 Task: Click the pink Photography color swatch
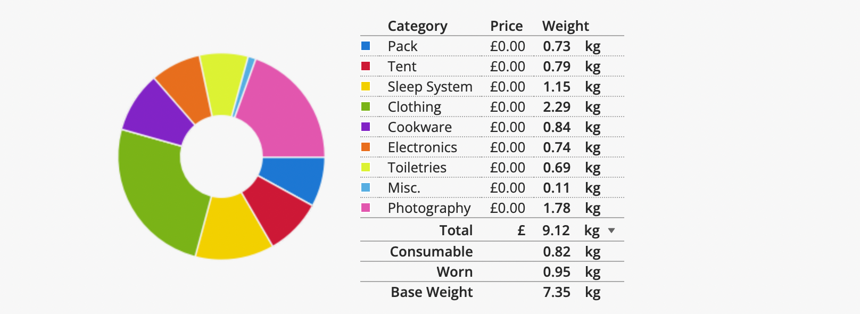(x=366, y=208)
